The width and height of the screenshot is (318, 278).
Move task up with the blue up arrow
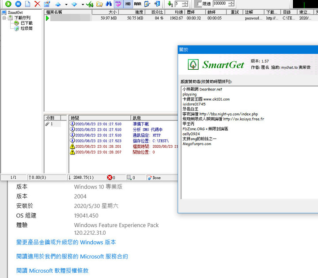click(x=58, y=4)
